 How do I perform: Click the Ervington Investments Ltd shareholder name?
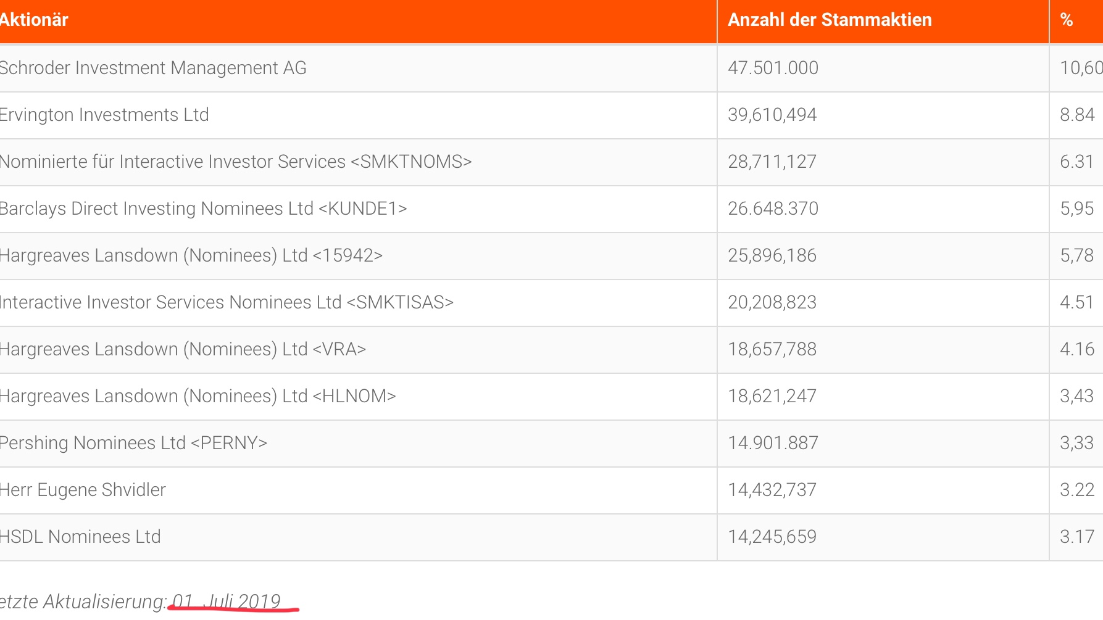pos(104,115)
